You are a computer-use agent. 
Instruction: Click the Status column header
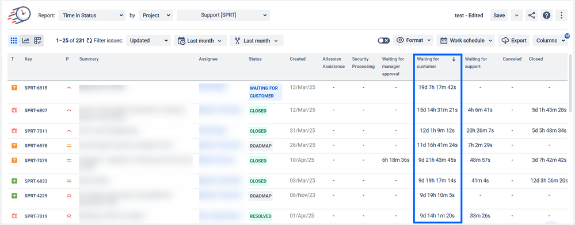(255, 59)
